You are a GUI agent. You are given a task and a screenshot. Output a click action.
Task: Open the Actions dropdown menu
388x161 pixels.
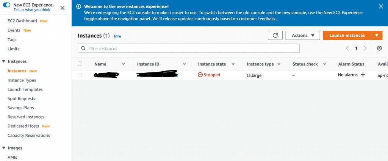[x=303, y=35]
